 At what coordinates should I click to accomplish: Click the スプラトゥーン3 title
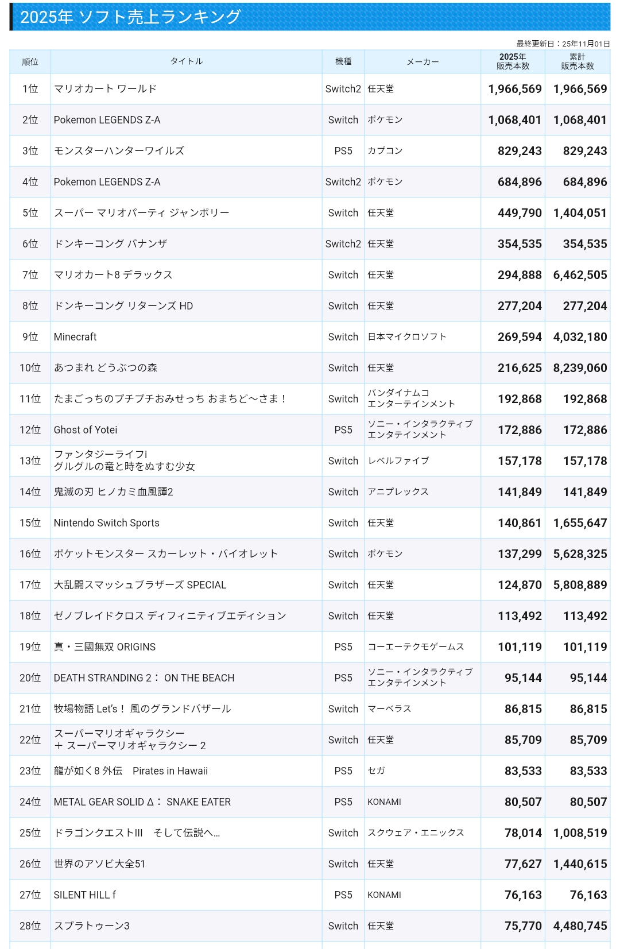pyautogui.click(x=92, y=926)
